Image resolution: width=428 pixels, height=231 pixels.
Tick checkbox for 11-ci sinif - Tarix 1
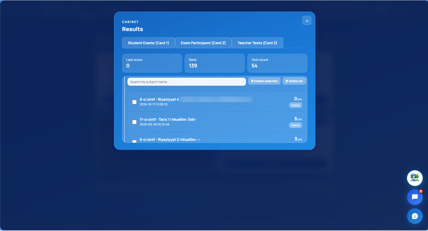134,122
